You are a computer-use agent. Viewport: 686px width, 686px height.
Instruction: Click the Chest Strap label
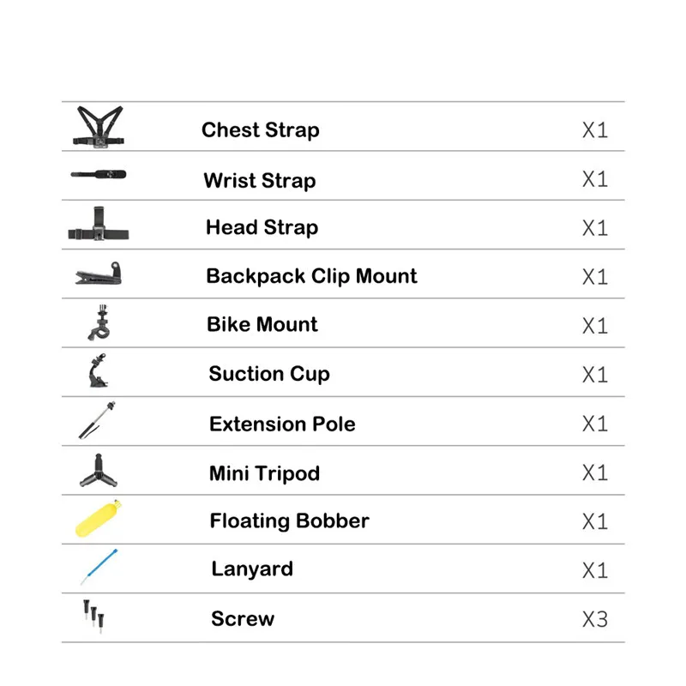coord(261,130)
